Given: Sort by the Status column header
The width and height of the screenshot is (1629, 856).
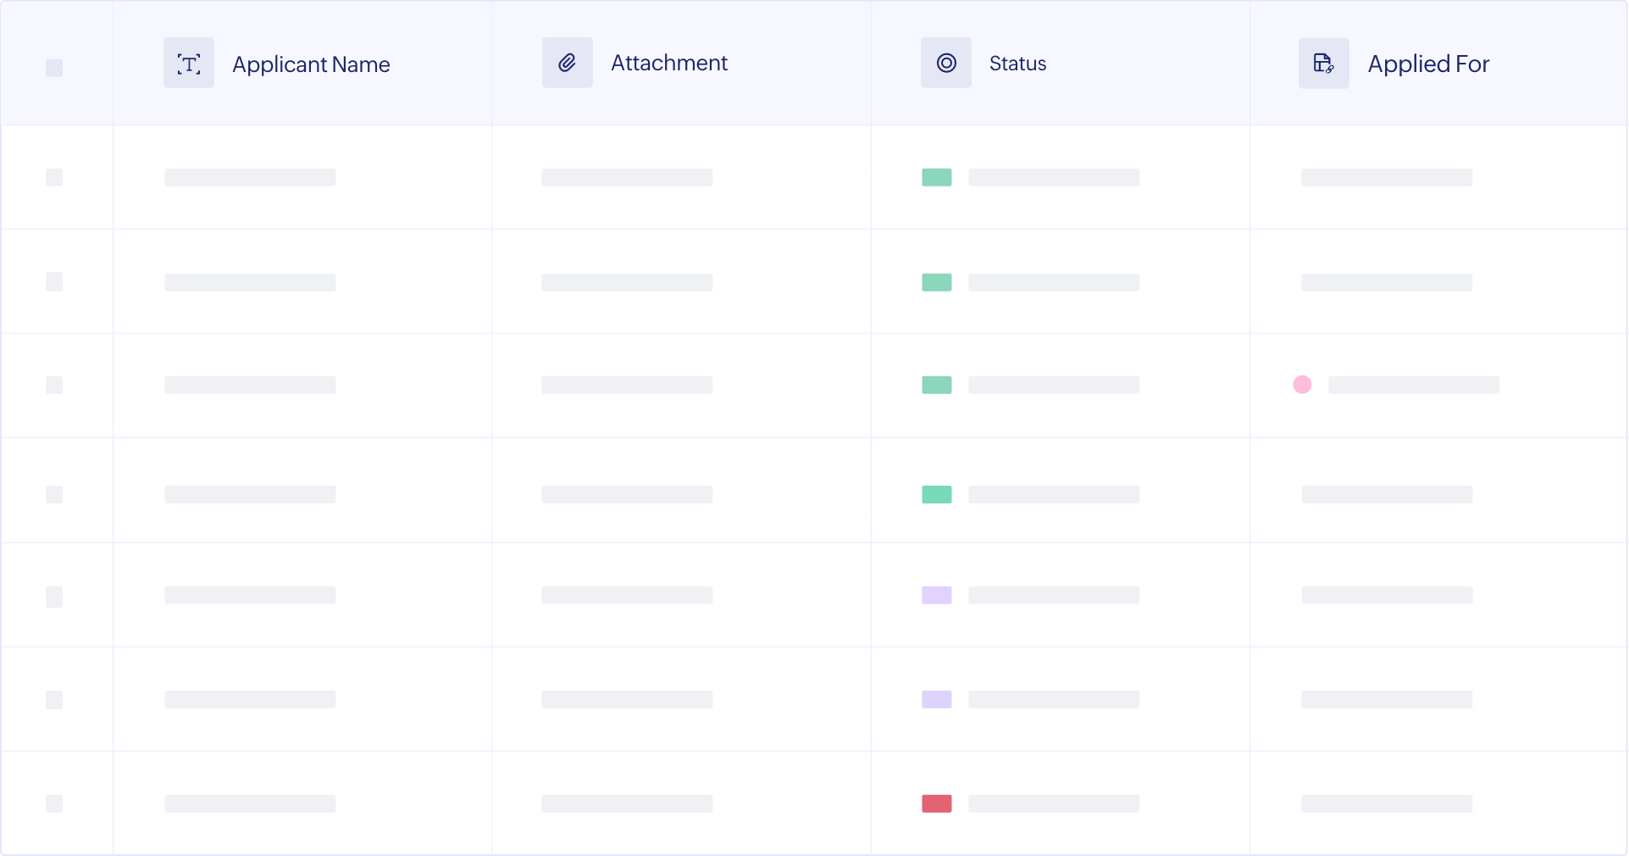Looking at the screenshot, I should tap(1017, 64).
